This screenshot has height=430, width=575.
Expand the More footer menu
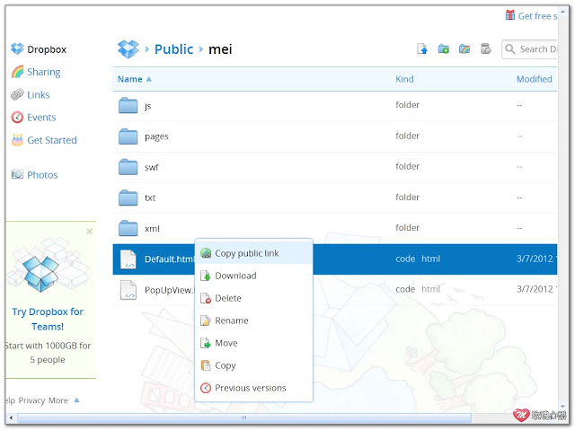click(64, 400)
